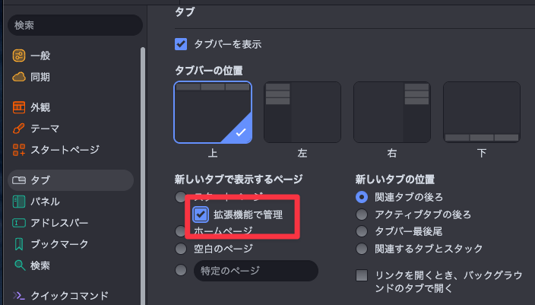
Task: Click the sidebar vertical scrollbar
Action: point(143,176)
